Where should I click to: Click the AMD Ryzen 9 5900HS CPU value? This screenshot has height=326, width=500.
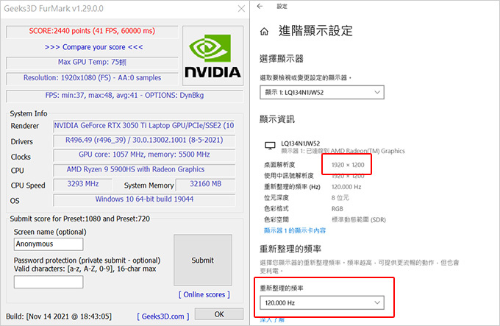coord(144,169)
